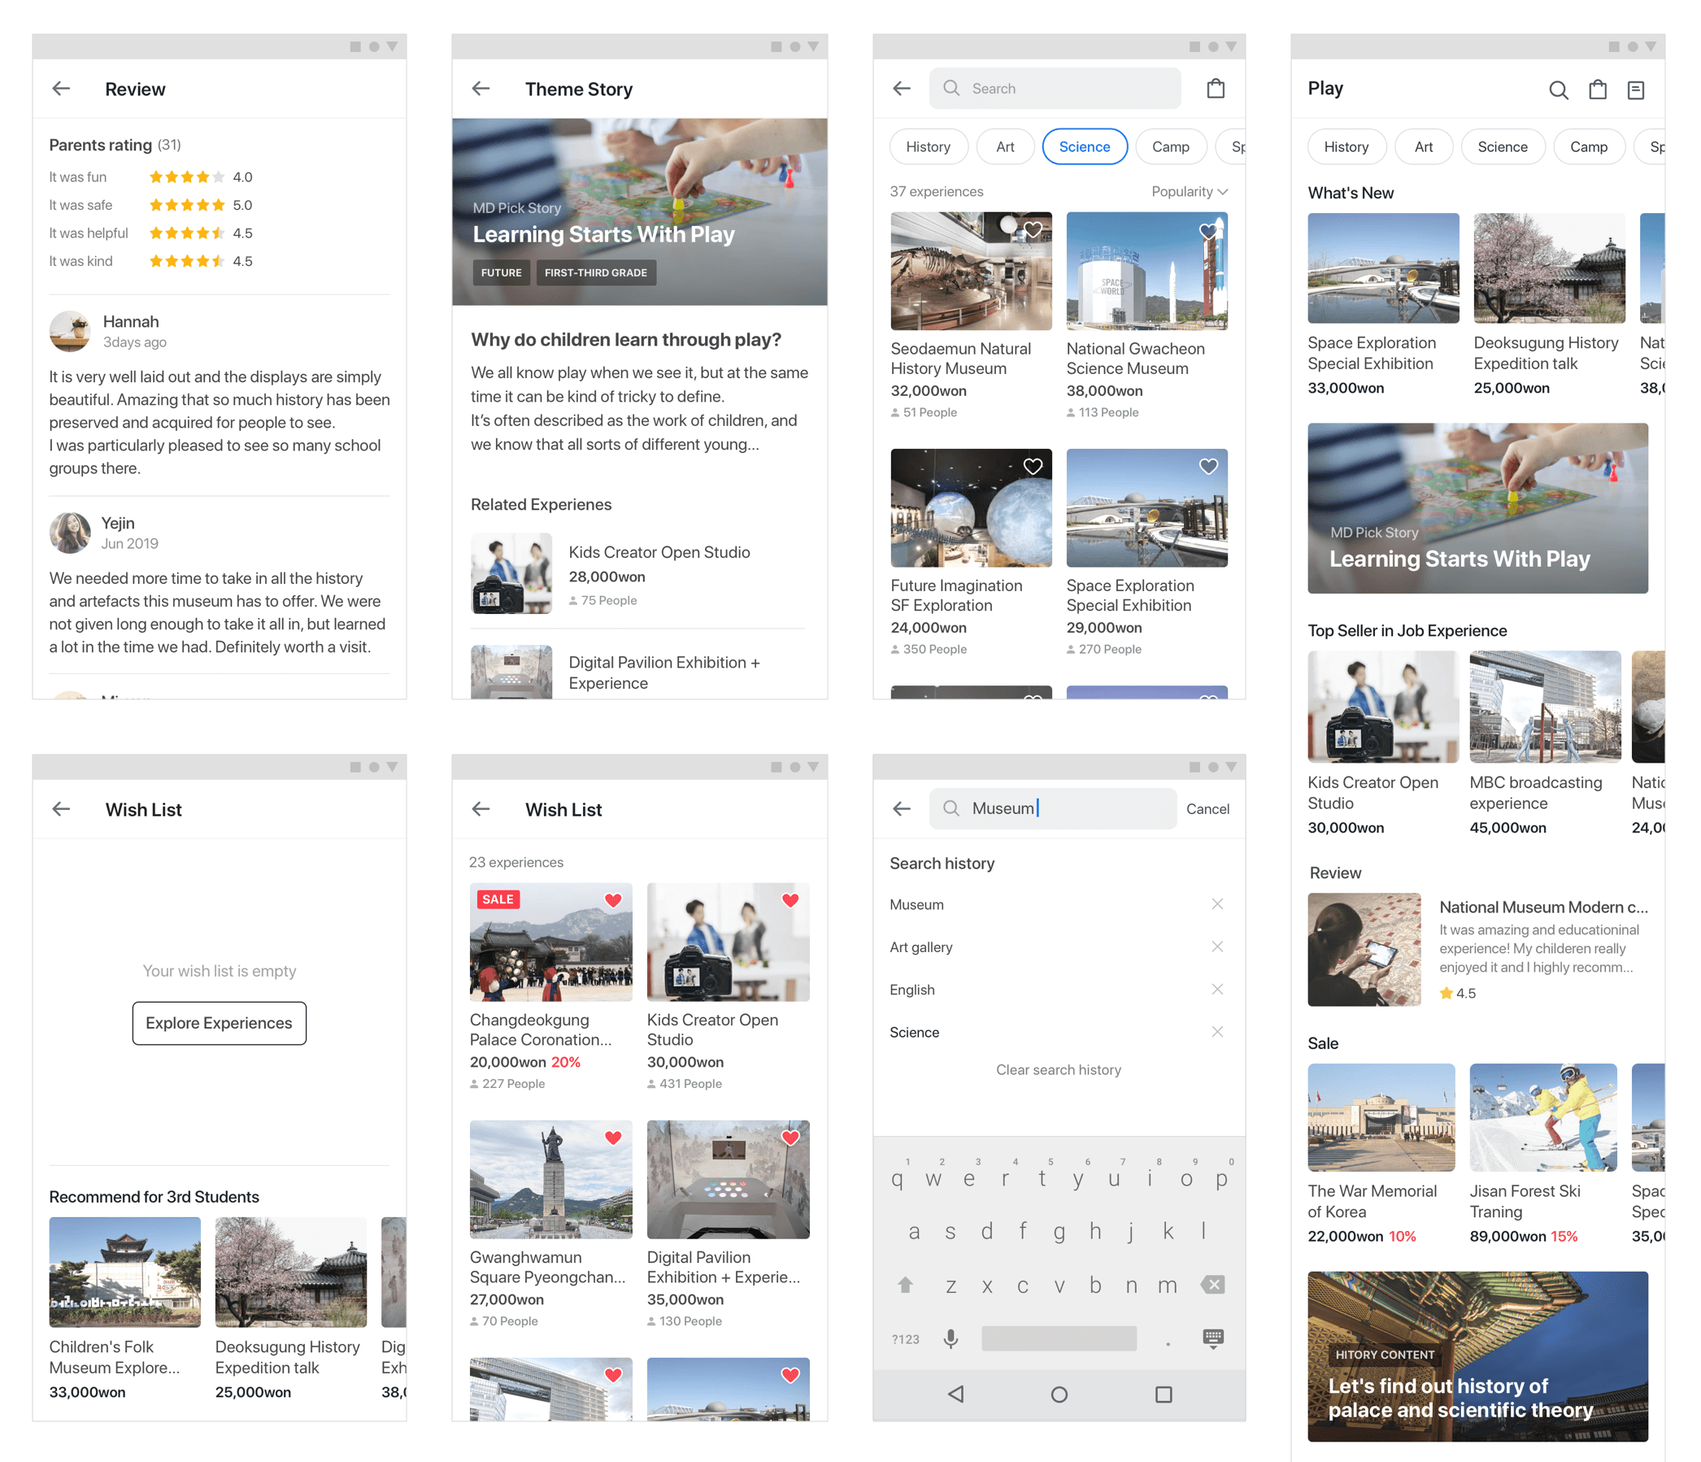The height and width of the screenshot is (1462, 1701).
Task: Click the search magnifier in Play header
Action: 1558,89
